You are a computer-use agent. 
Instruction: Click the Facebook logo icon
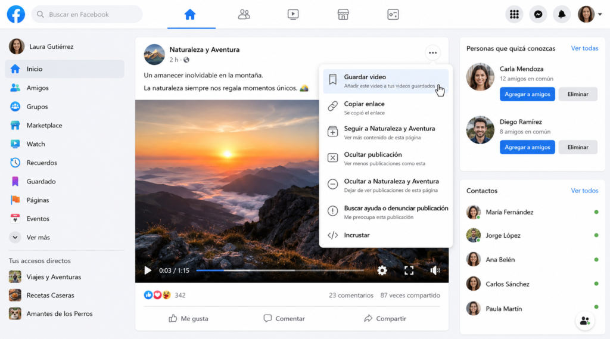pos(16,14)
